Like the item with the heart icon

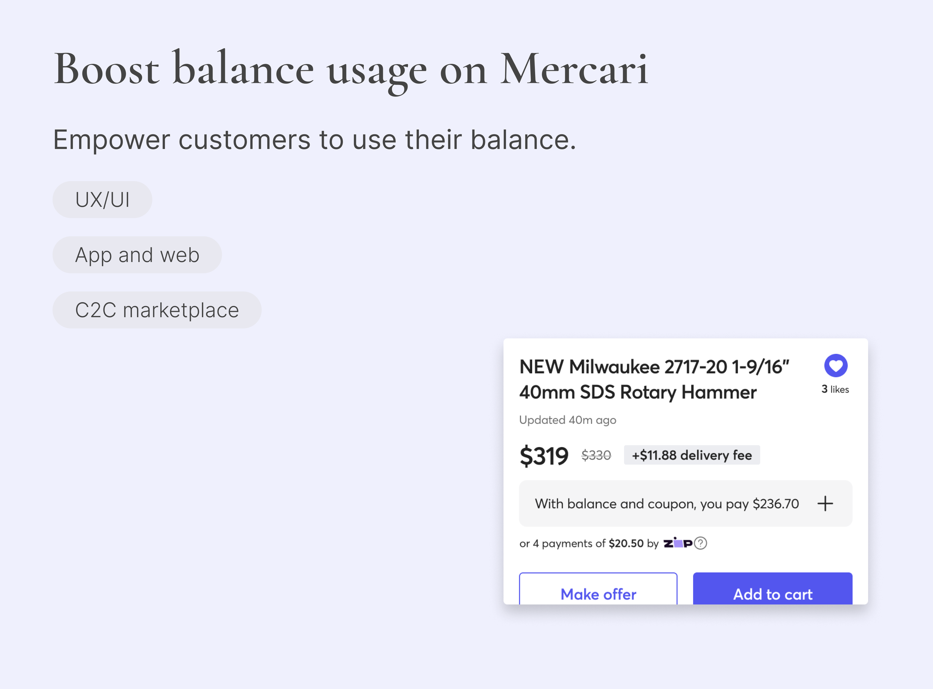[835, 366]
